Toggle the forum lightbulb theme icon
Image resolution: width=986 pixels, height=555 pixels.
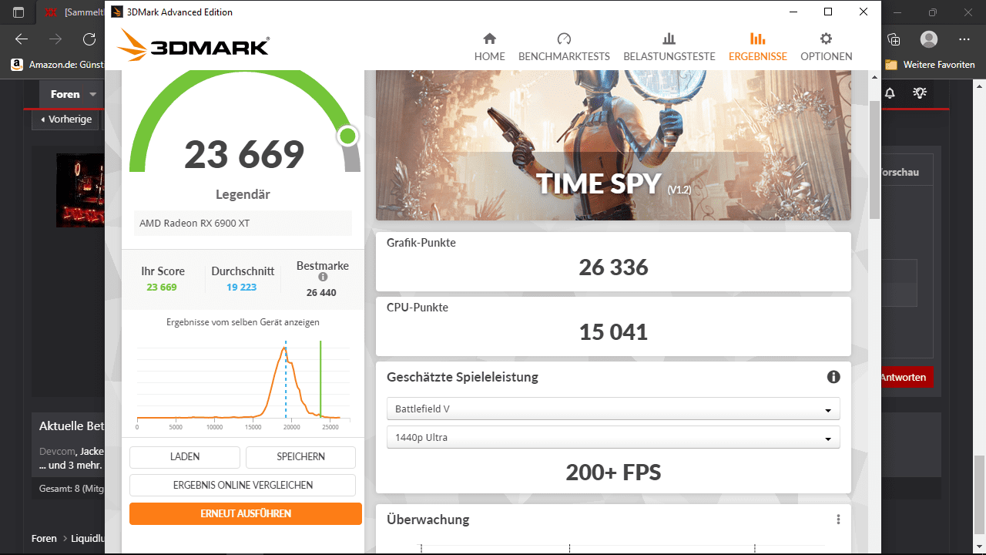[920, 93]
